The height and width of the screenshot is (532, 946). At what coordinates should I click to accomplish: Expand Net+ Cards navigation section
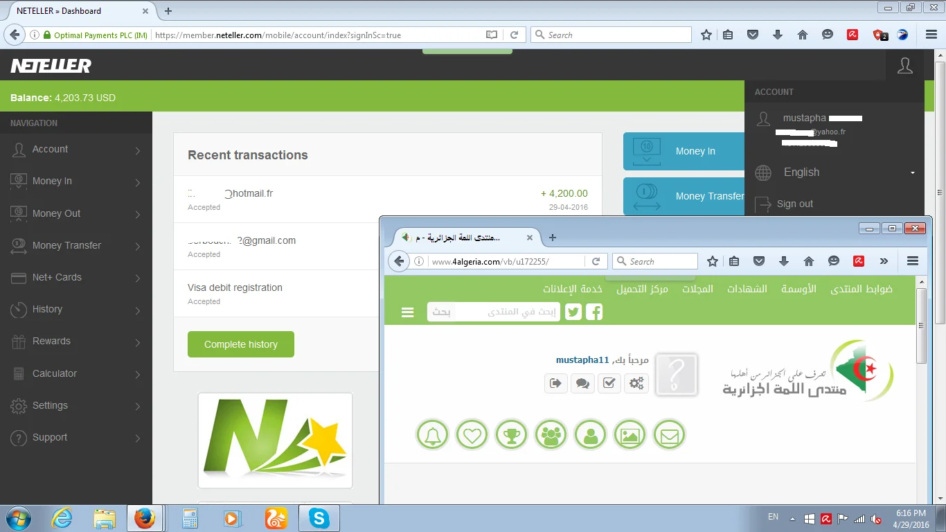(75, 277)
